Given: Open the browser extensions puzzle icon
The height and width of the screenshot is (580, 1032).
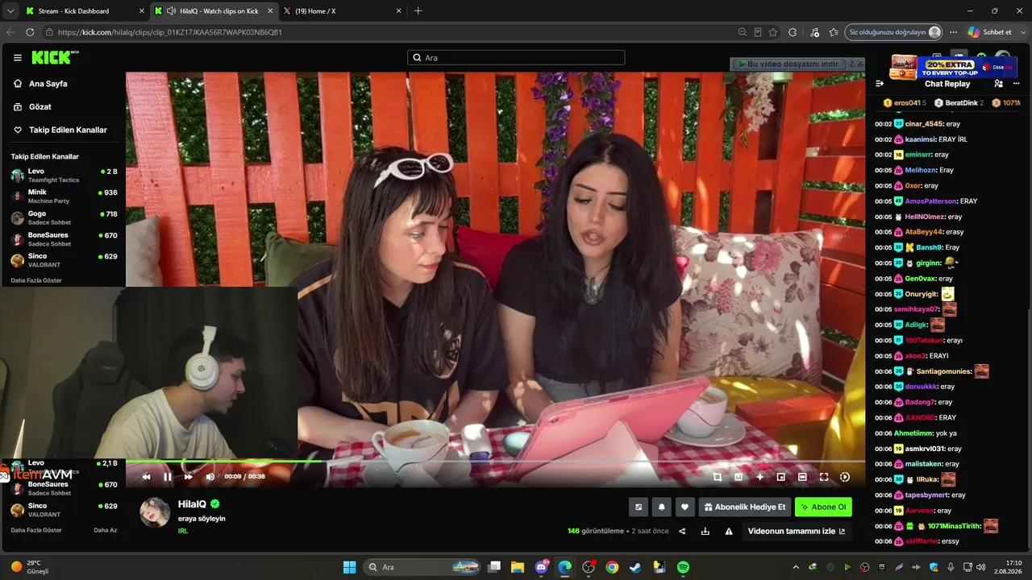Looking at the screenshot, I should pos(793,32).
